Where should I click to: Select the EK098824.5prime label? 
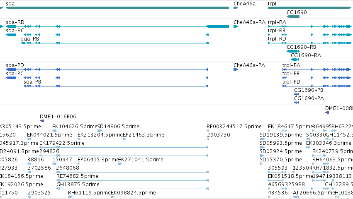[133, 193]
